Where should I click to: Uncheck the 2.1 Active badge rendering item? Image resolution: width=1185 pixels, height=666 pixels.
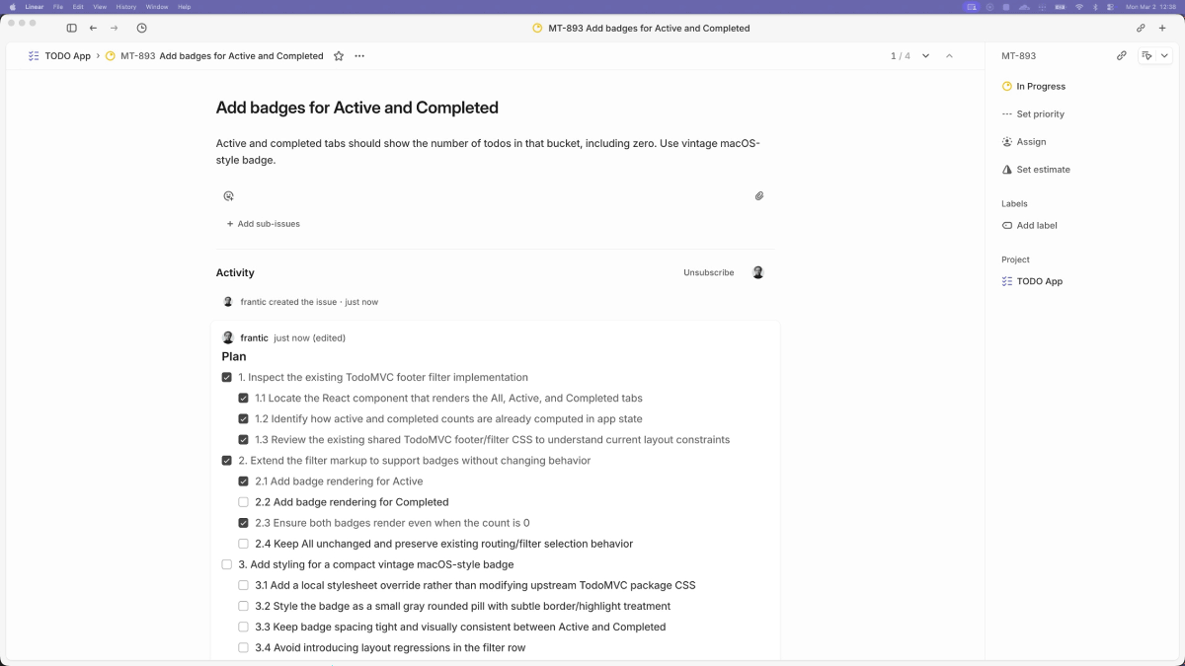coord(244,481)
